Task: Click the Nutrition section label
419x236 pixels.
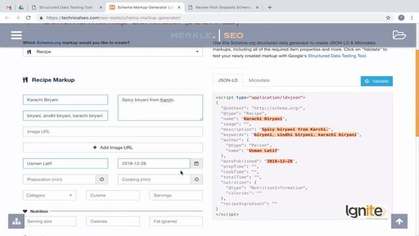Action: pos(39,211)
